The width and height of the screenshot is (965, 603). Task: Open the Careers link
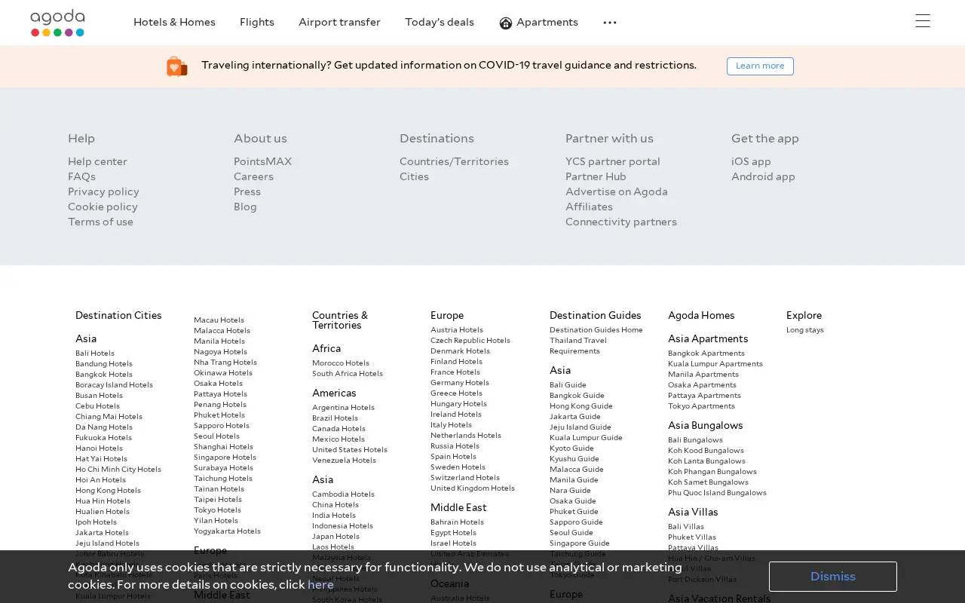pos(253,176)
